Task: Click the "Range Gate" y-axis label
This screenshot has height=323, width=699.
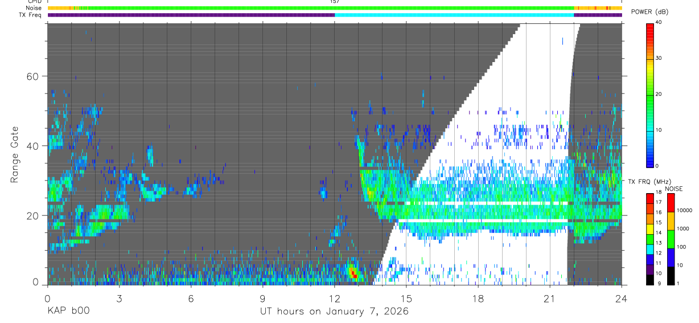Action: pyautogui.click(x=14, y=153)
